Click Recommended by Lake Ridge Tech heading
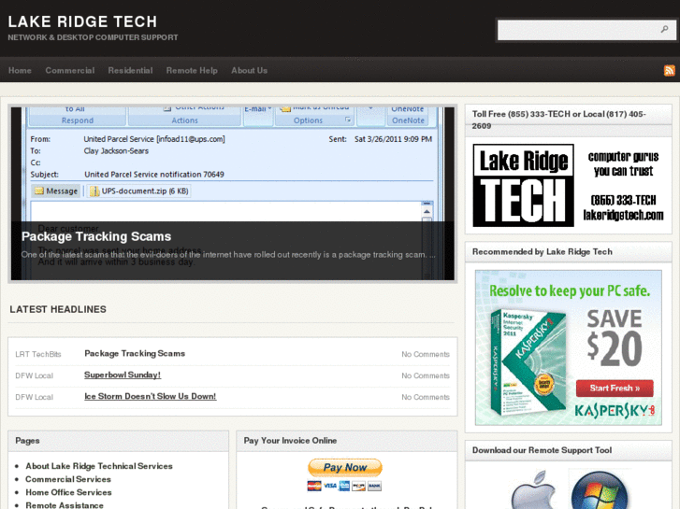680x509 pixels. click(x=543, y=251)
